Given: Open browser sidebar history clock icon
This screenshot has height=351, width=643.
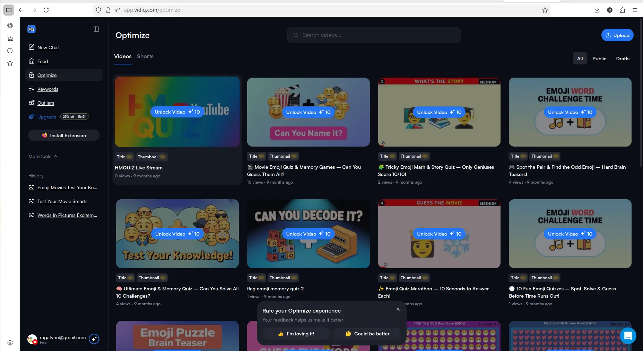Looking at the screenshot, I should (x=10, y=51).
